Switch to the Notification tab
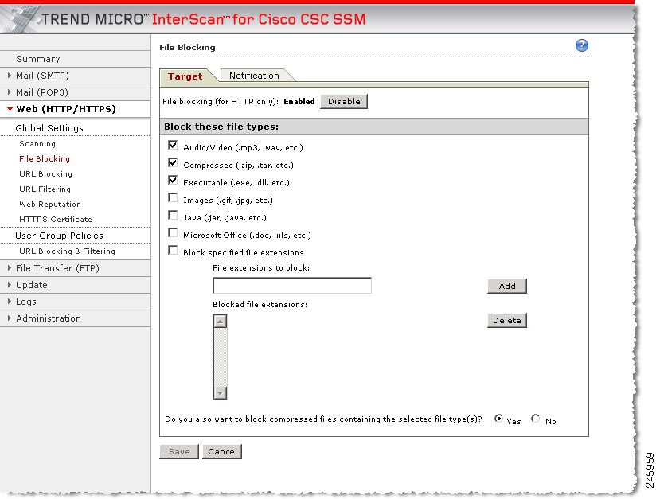The image size is (656, 499). [254, 76]
